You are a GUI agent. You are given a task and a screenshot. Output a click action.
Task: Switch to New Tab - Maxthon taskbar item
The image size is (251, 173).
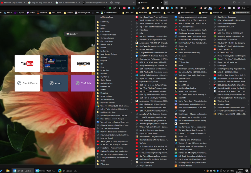click(x=22, y=171)
